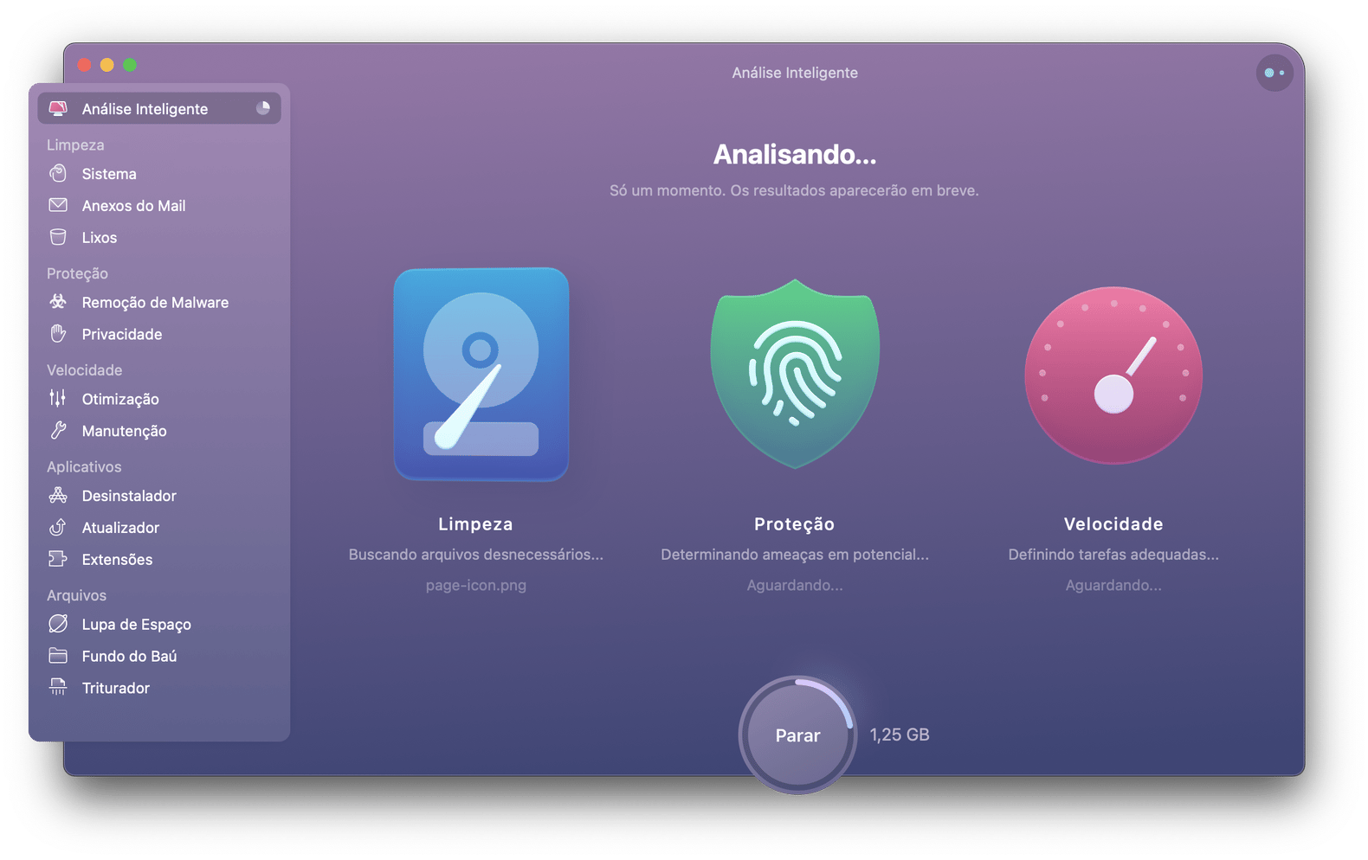Close the window with red button
Image resolution: width=1368 pixels, height=860 pixels.
point(84,65)
